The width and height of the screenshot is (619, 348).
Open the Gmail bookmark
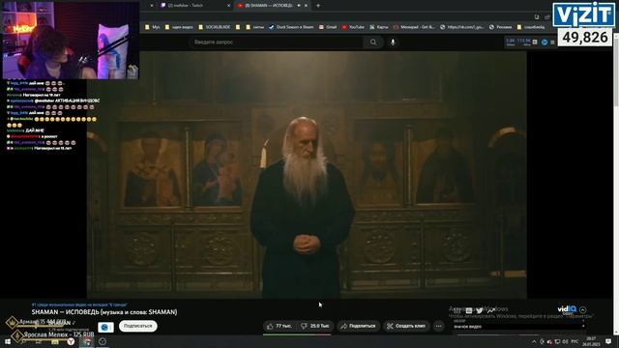328,27
